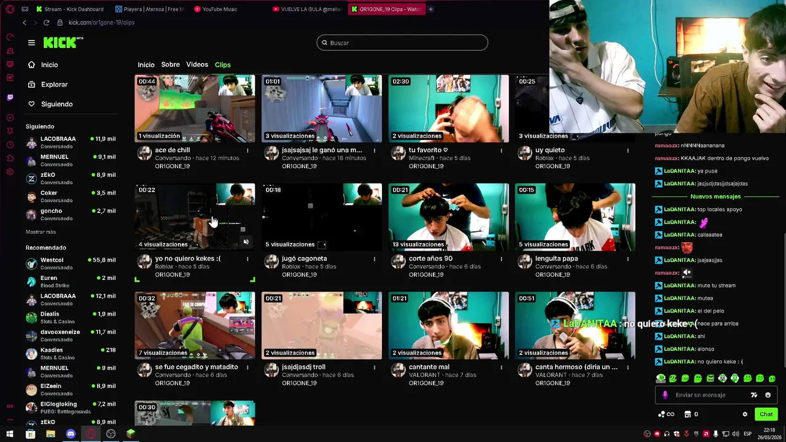Open chat settings gear icon
786x442 pixels.
(745, 414)
